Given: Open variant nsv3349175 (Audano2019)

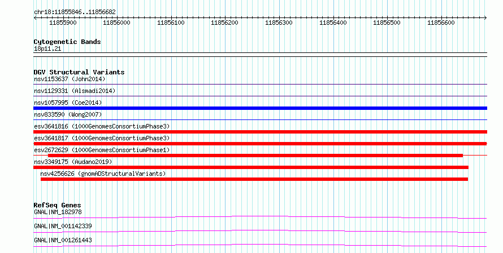Looking at the screenshot, I should click(73, 162).
